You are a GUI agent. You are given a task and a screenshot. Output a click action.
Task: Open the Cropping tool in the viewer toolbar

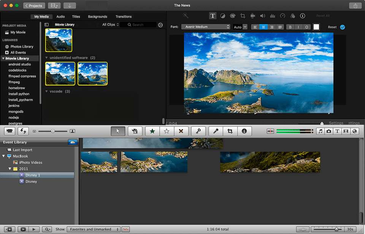coord(243,16)
